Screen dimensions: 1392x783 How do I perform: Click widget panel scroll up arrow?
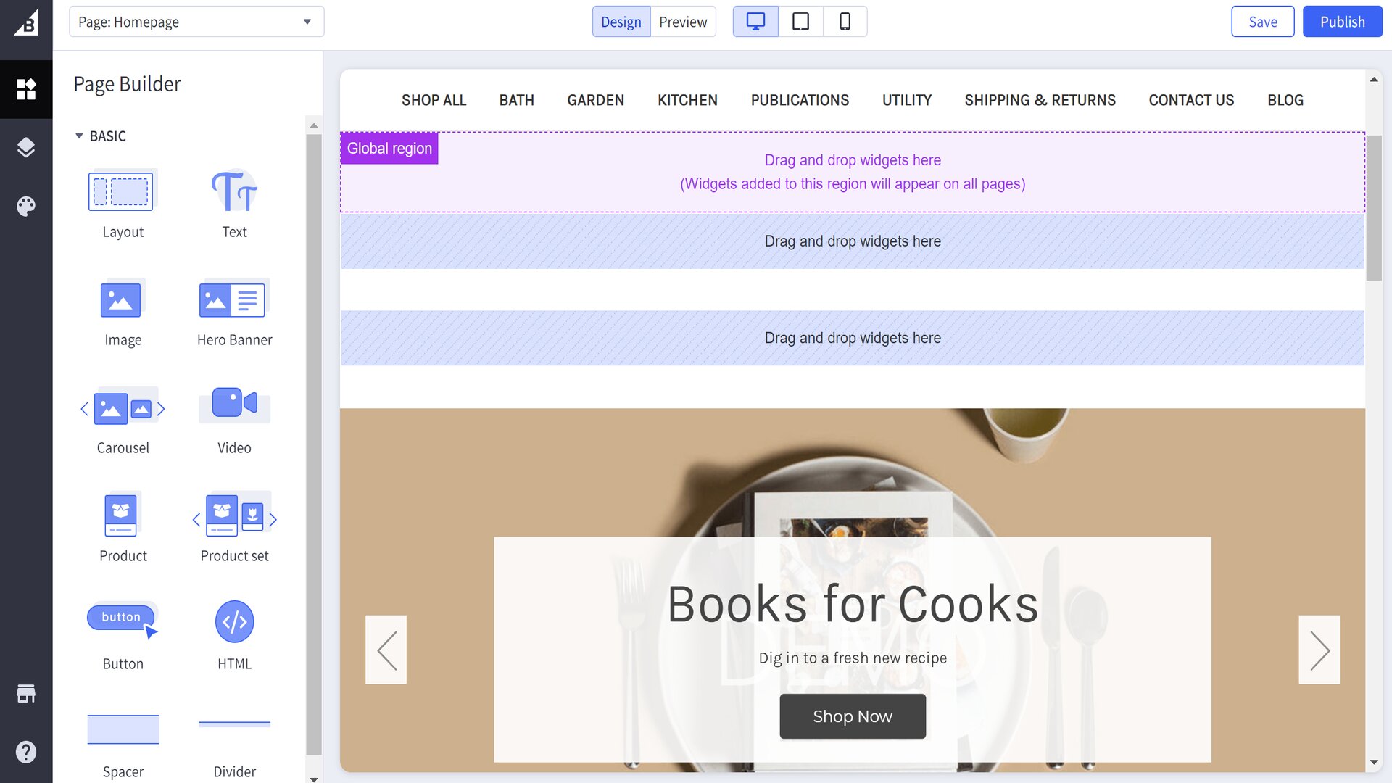314,125
